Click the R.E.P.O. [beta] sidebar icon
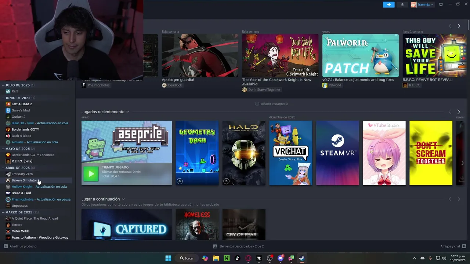The height and width of the screenshot is (264, 470). coord(8,161)
